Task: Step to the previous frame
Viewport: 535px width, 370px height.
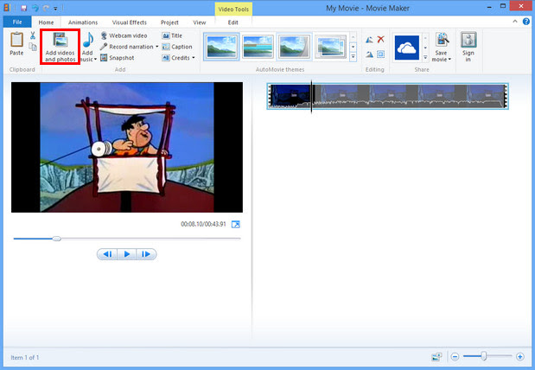Action: tap(107, 254)
